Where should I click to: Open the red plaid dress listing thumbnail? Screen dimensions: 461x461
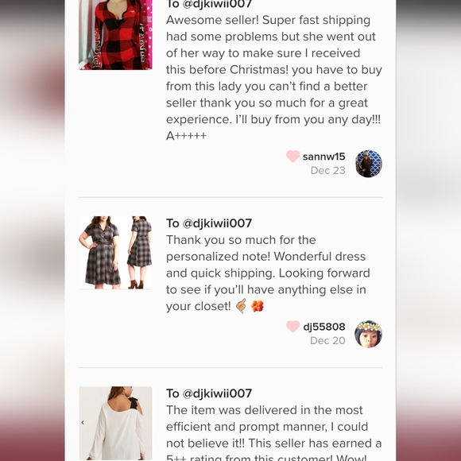115,35
